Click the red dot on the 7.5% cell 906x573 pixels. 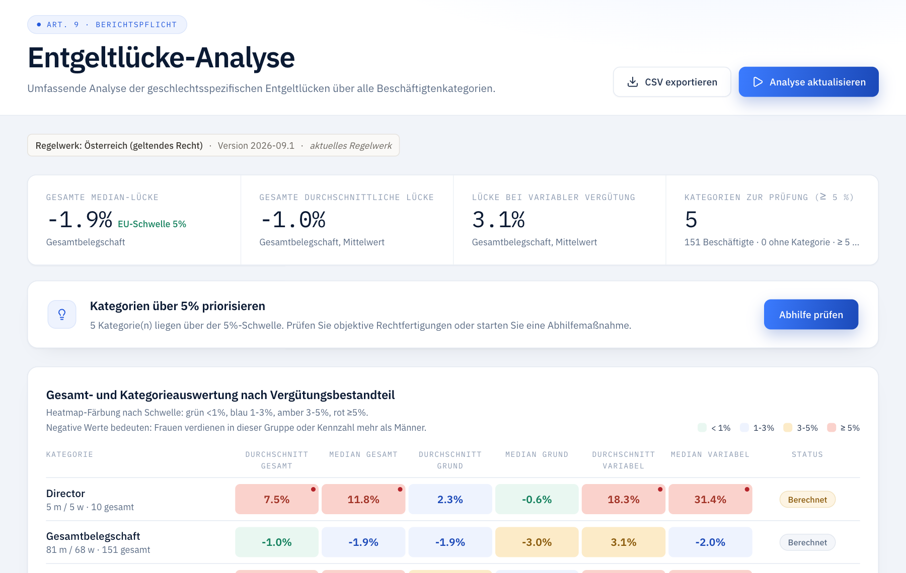tap(313, 489)
